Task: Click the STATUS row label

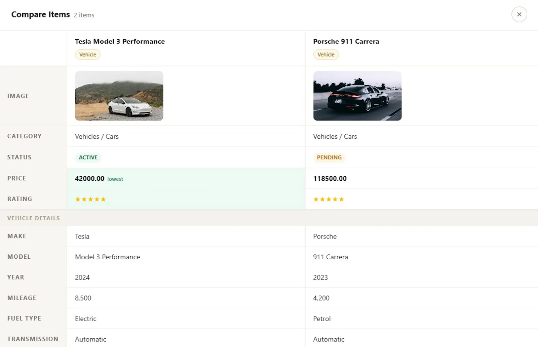Action: pos(20,157)
